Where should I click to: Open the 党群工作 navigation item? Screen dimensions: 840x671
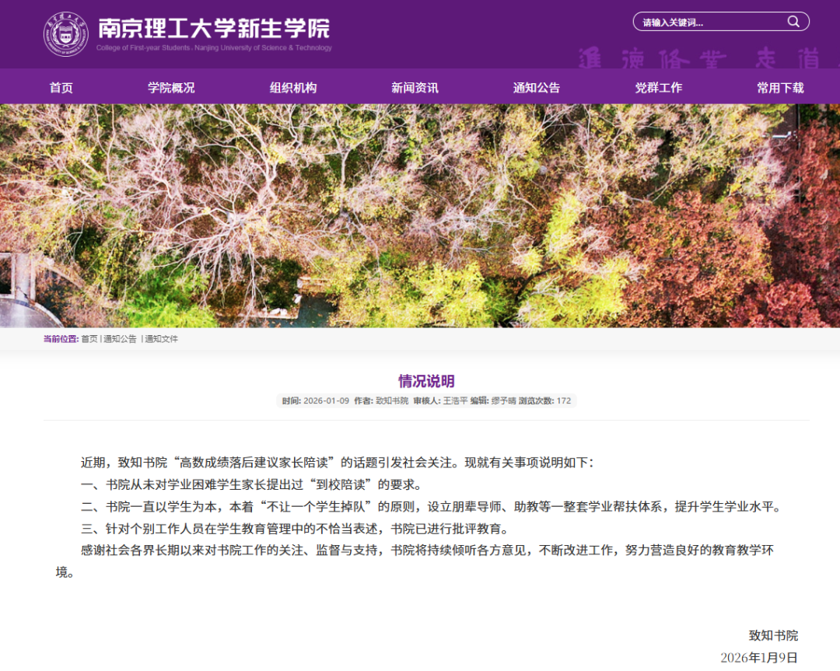pos(658,88)
